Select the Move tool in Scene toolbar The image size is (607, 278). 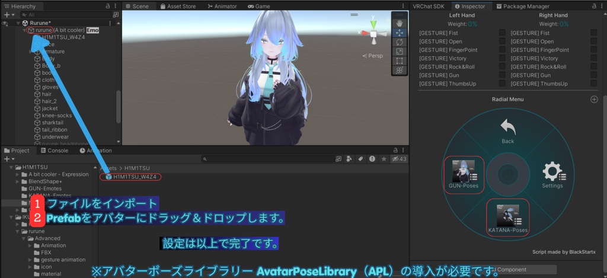coord(400,33)
